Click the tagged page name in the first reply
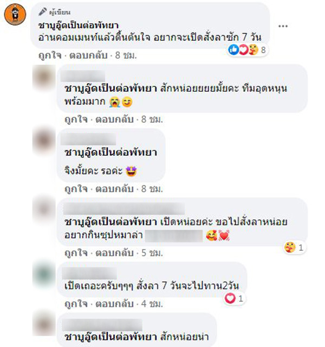 tap(110, 89)
